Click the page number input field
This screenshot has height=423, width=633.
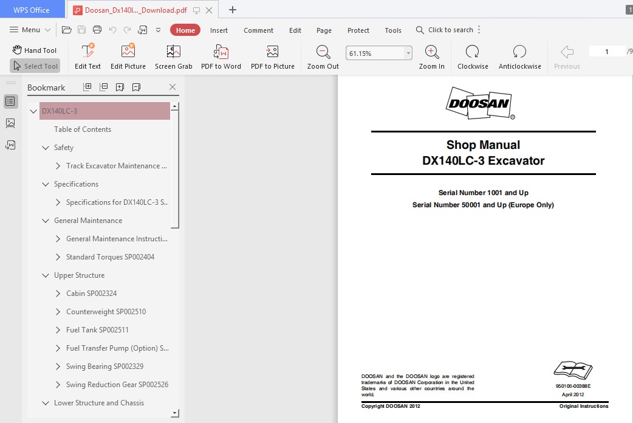[606, 51]
